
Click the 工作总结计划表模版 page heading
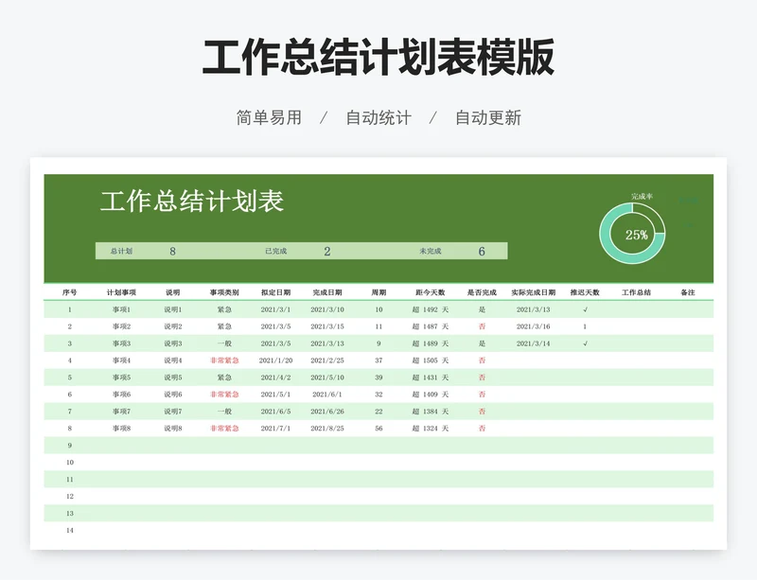[x=378, y=58]
